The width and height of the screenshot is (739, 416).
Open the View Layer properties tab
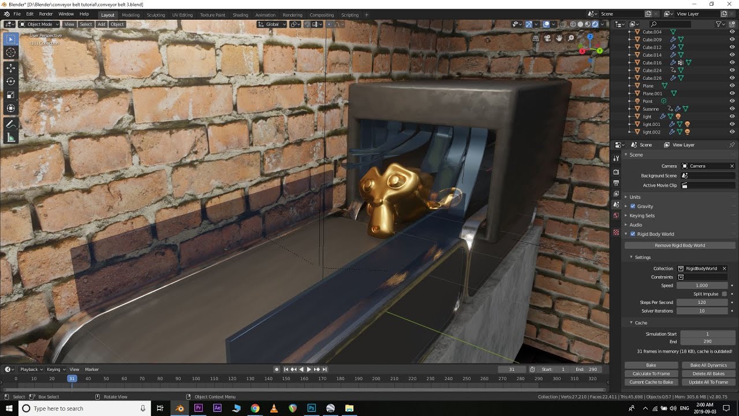pos(616,194)
